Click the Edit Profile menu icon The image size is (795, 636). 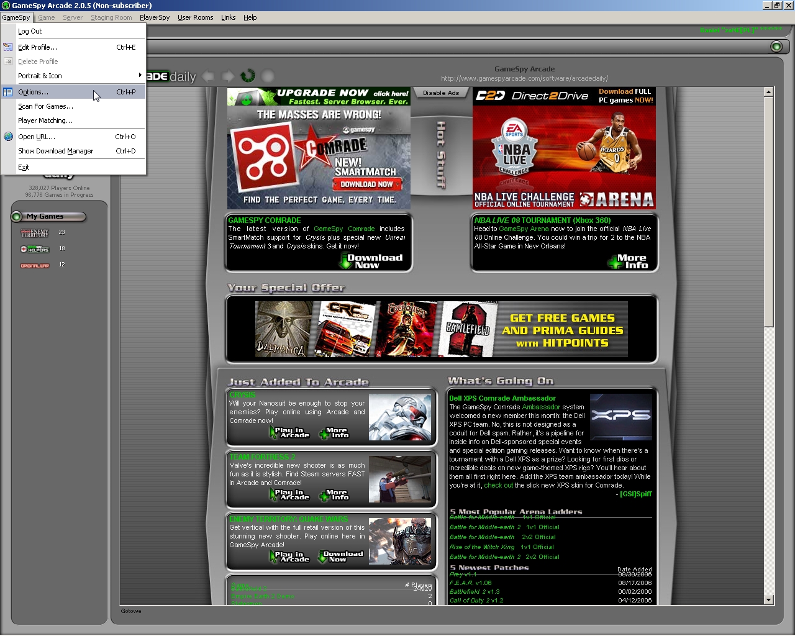point(8,47)
